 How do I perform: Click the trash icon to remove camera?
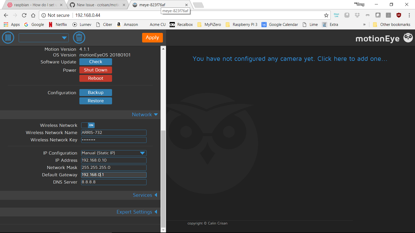pyautogui.click(x=79, y=38)
